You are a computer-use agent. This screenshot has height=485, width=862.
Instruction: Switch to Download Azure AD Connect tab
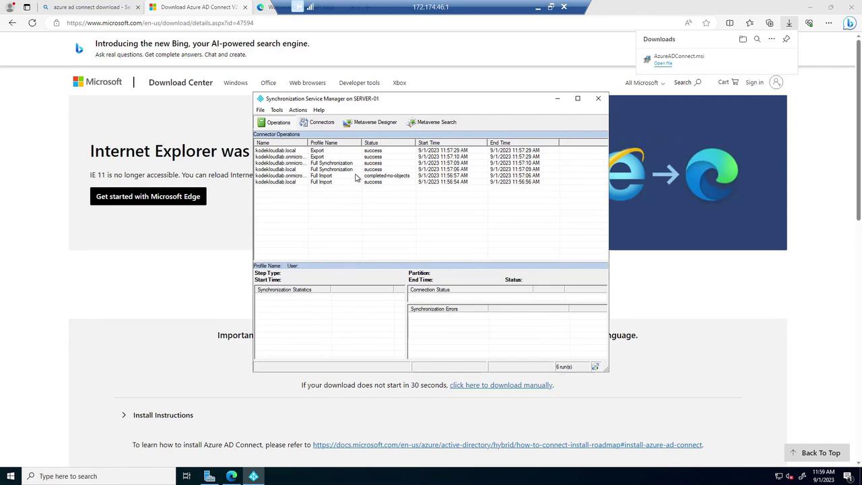click(x=199, y=7)
